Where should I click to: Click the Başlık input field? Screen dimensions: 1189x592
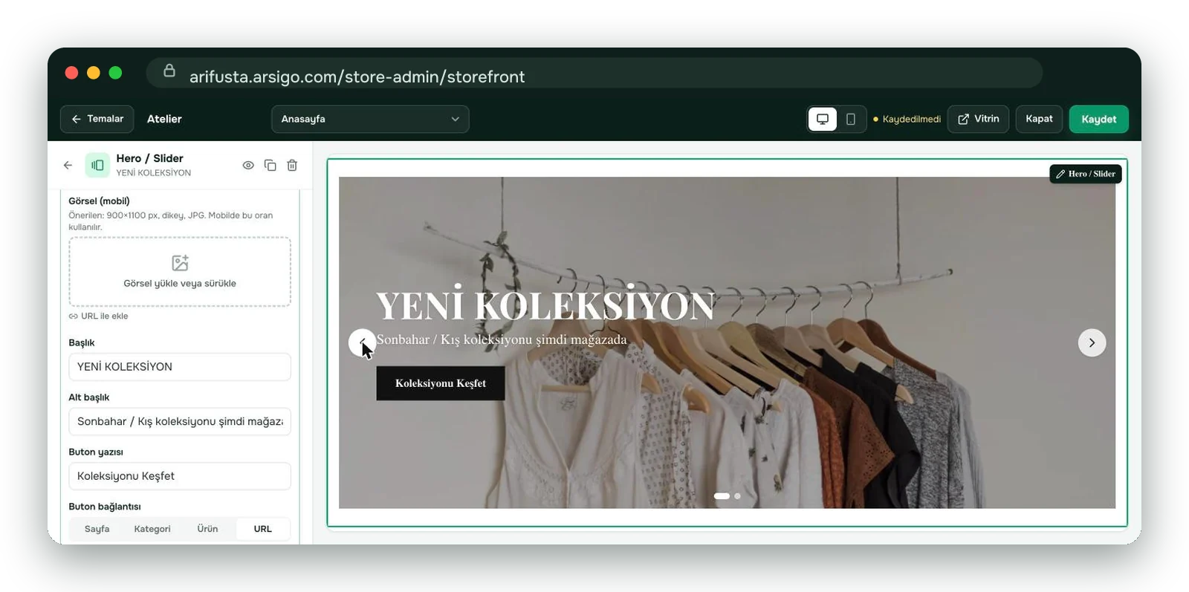click(x=180, y=367)
